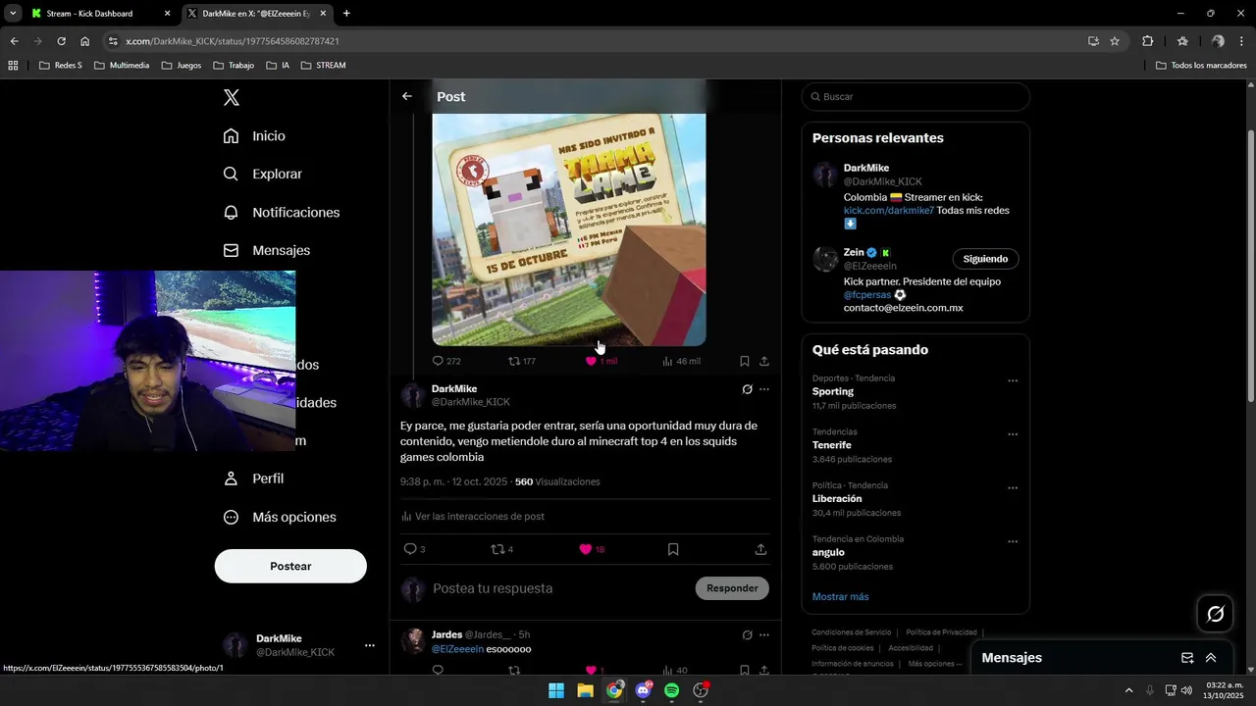Click the page vertical scrollbar
The width and height of the screenshot is (1256, 706).
pos(1250,265)
